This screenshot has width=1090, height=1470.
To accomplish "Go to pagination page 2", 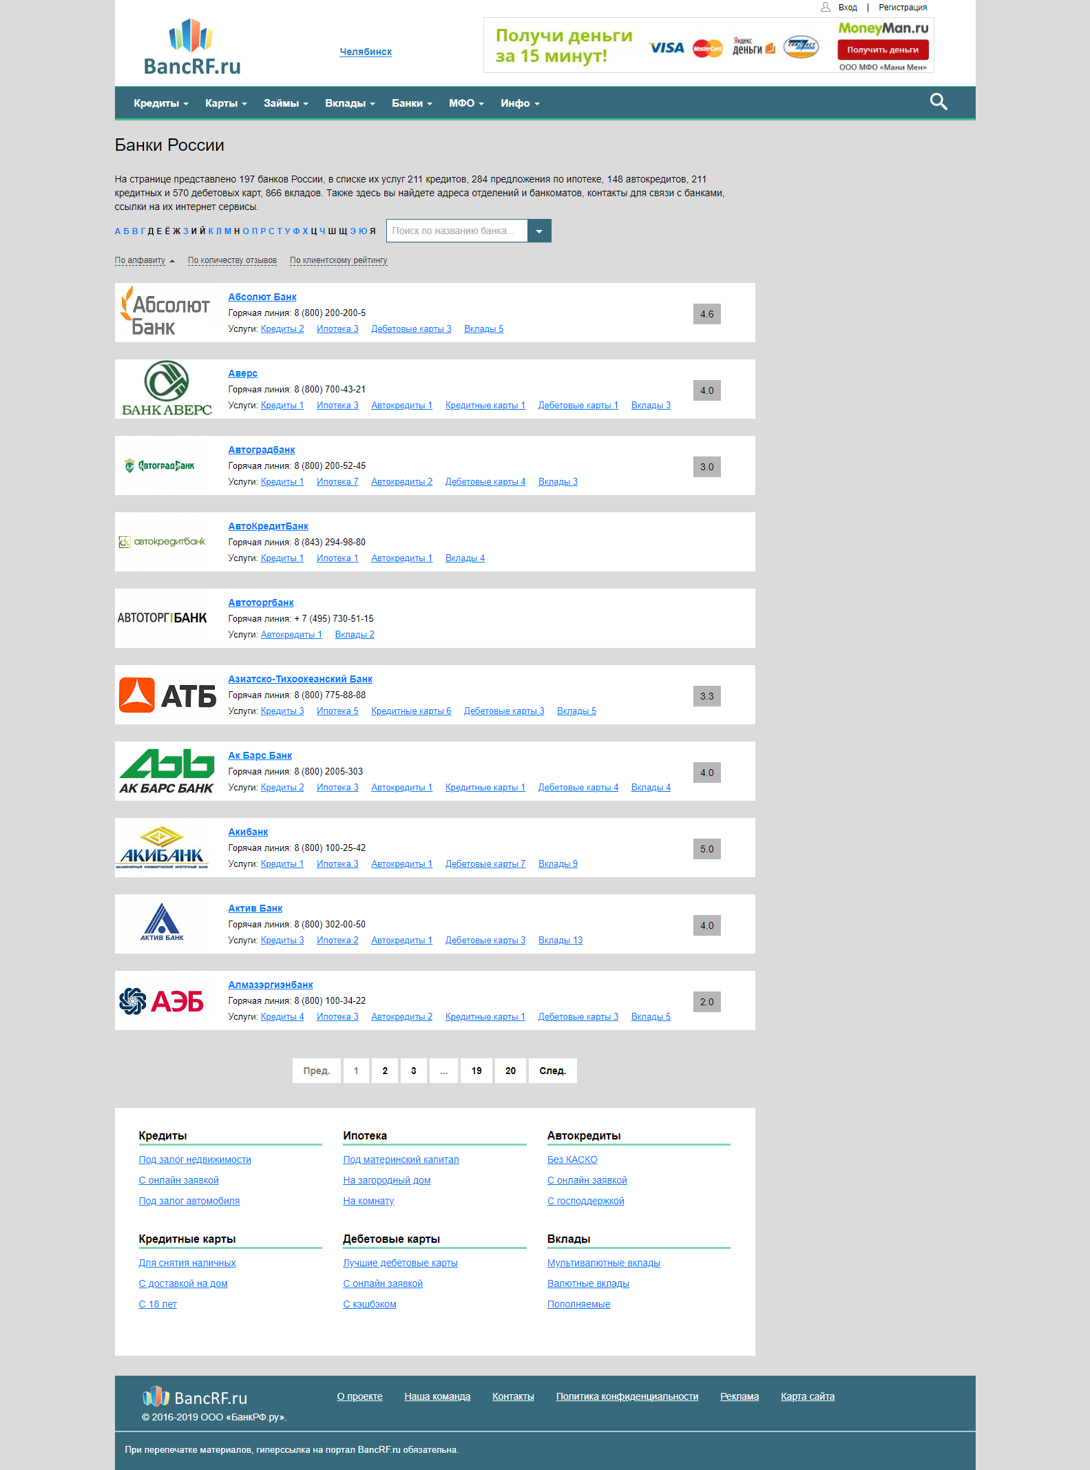I will click(385, 1071).
